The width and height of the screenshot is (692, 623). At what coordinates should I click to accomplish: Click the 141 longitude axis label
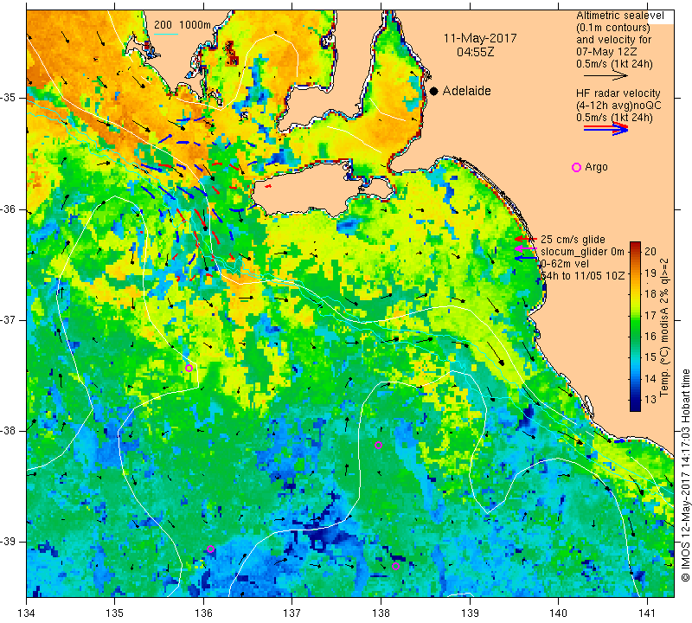647,613
